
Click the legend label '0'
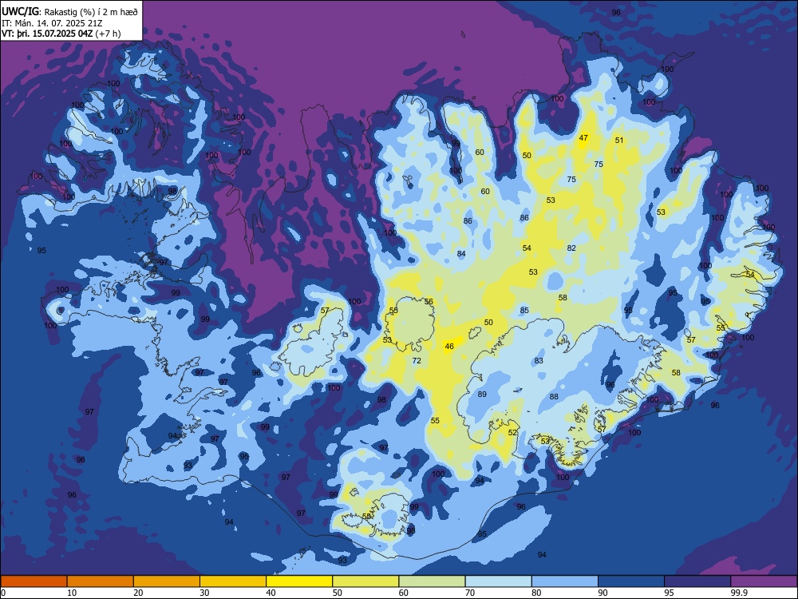tap(3, 593)
